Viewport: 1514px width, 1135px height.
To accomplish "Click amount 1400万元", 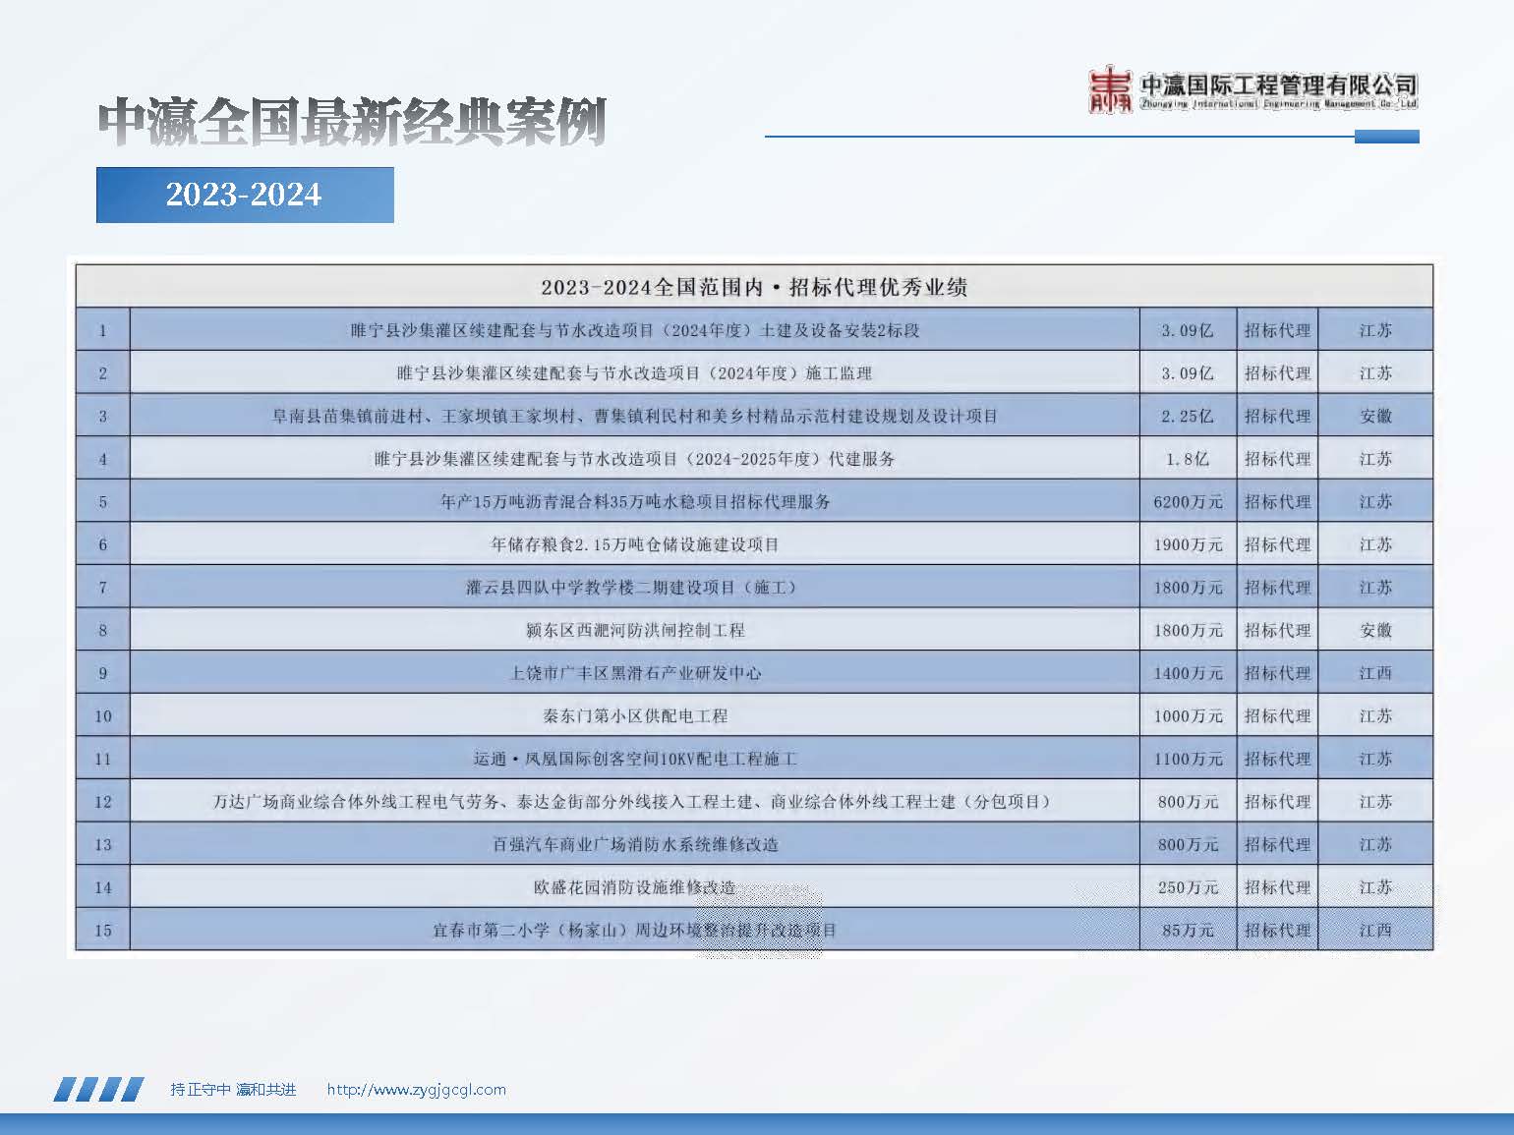I will (x=1188, y=673).
